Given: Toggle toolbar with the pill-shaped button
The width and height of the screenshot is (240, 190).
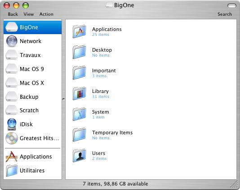Looking at the screenshot, I should [232, 6].
